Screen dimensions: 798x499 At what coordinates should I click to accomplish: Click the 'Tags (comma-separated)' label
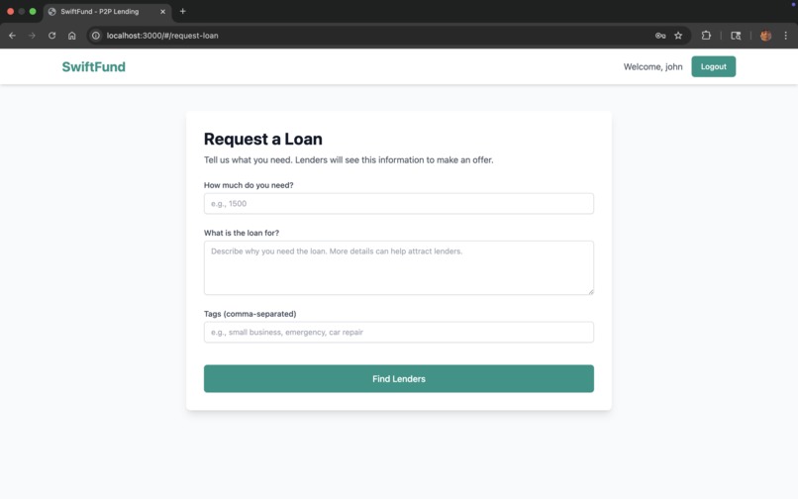click(x=249, y=314)
